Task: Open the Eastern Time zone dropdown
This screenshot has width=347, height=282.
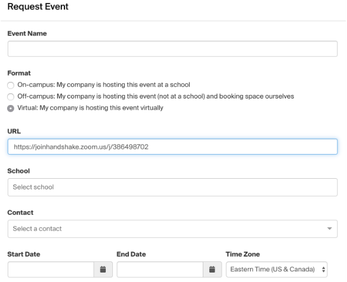Action: [x=277, y=270]
